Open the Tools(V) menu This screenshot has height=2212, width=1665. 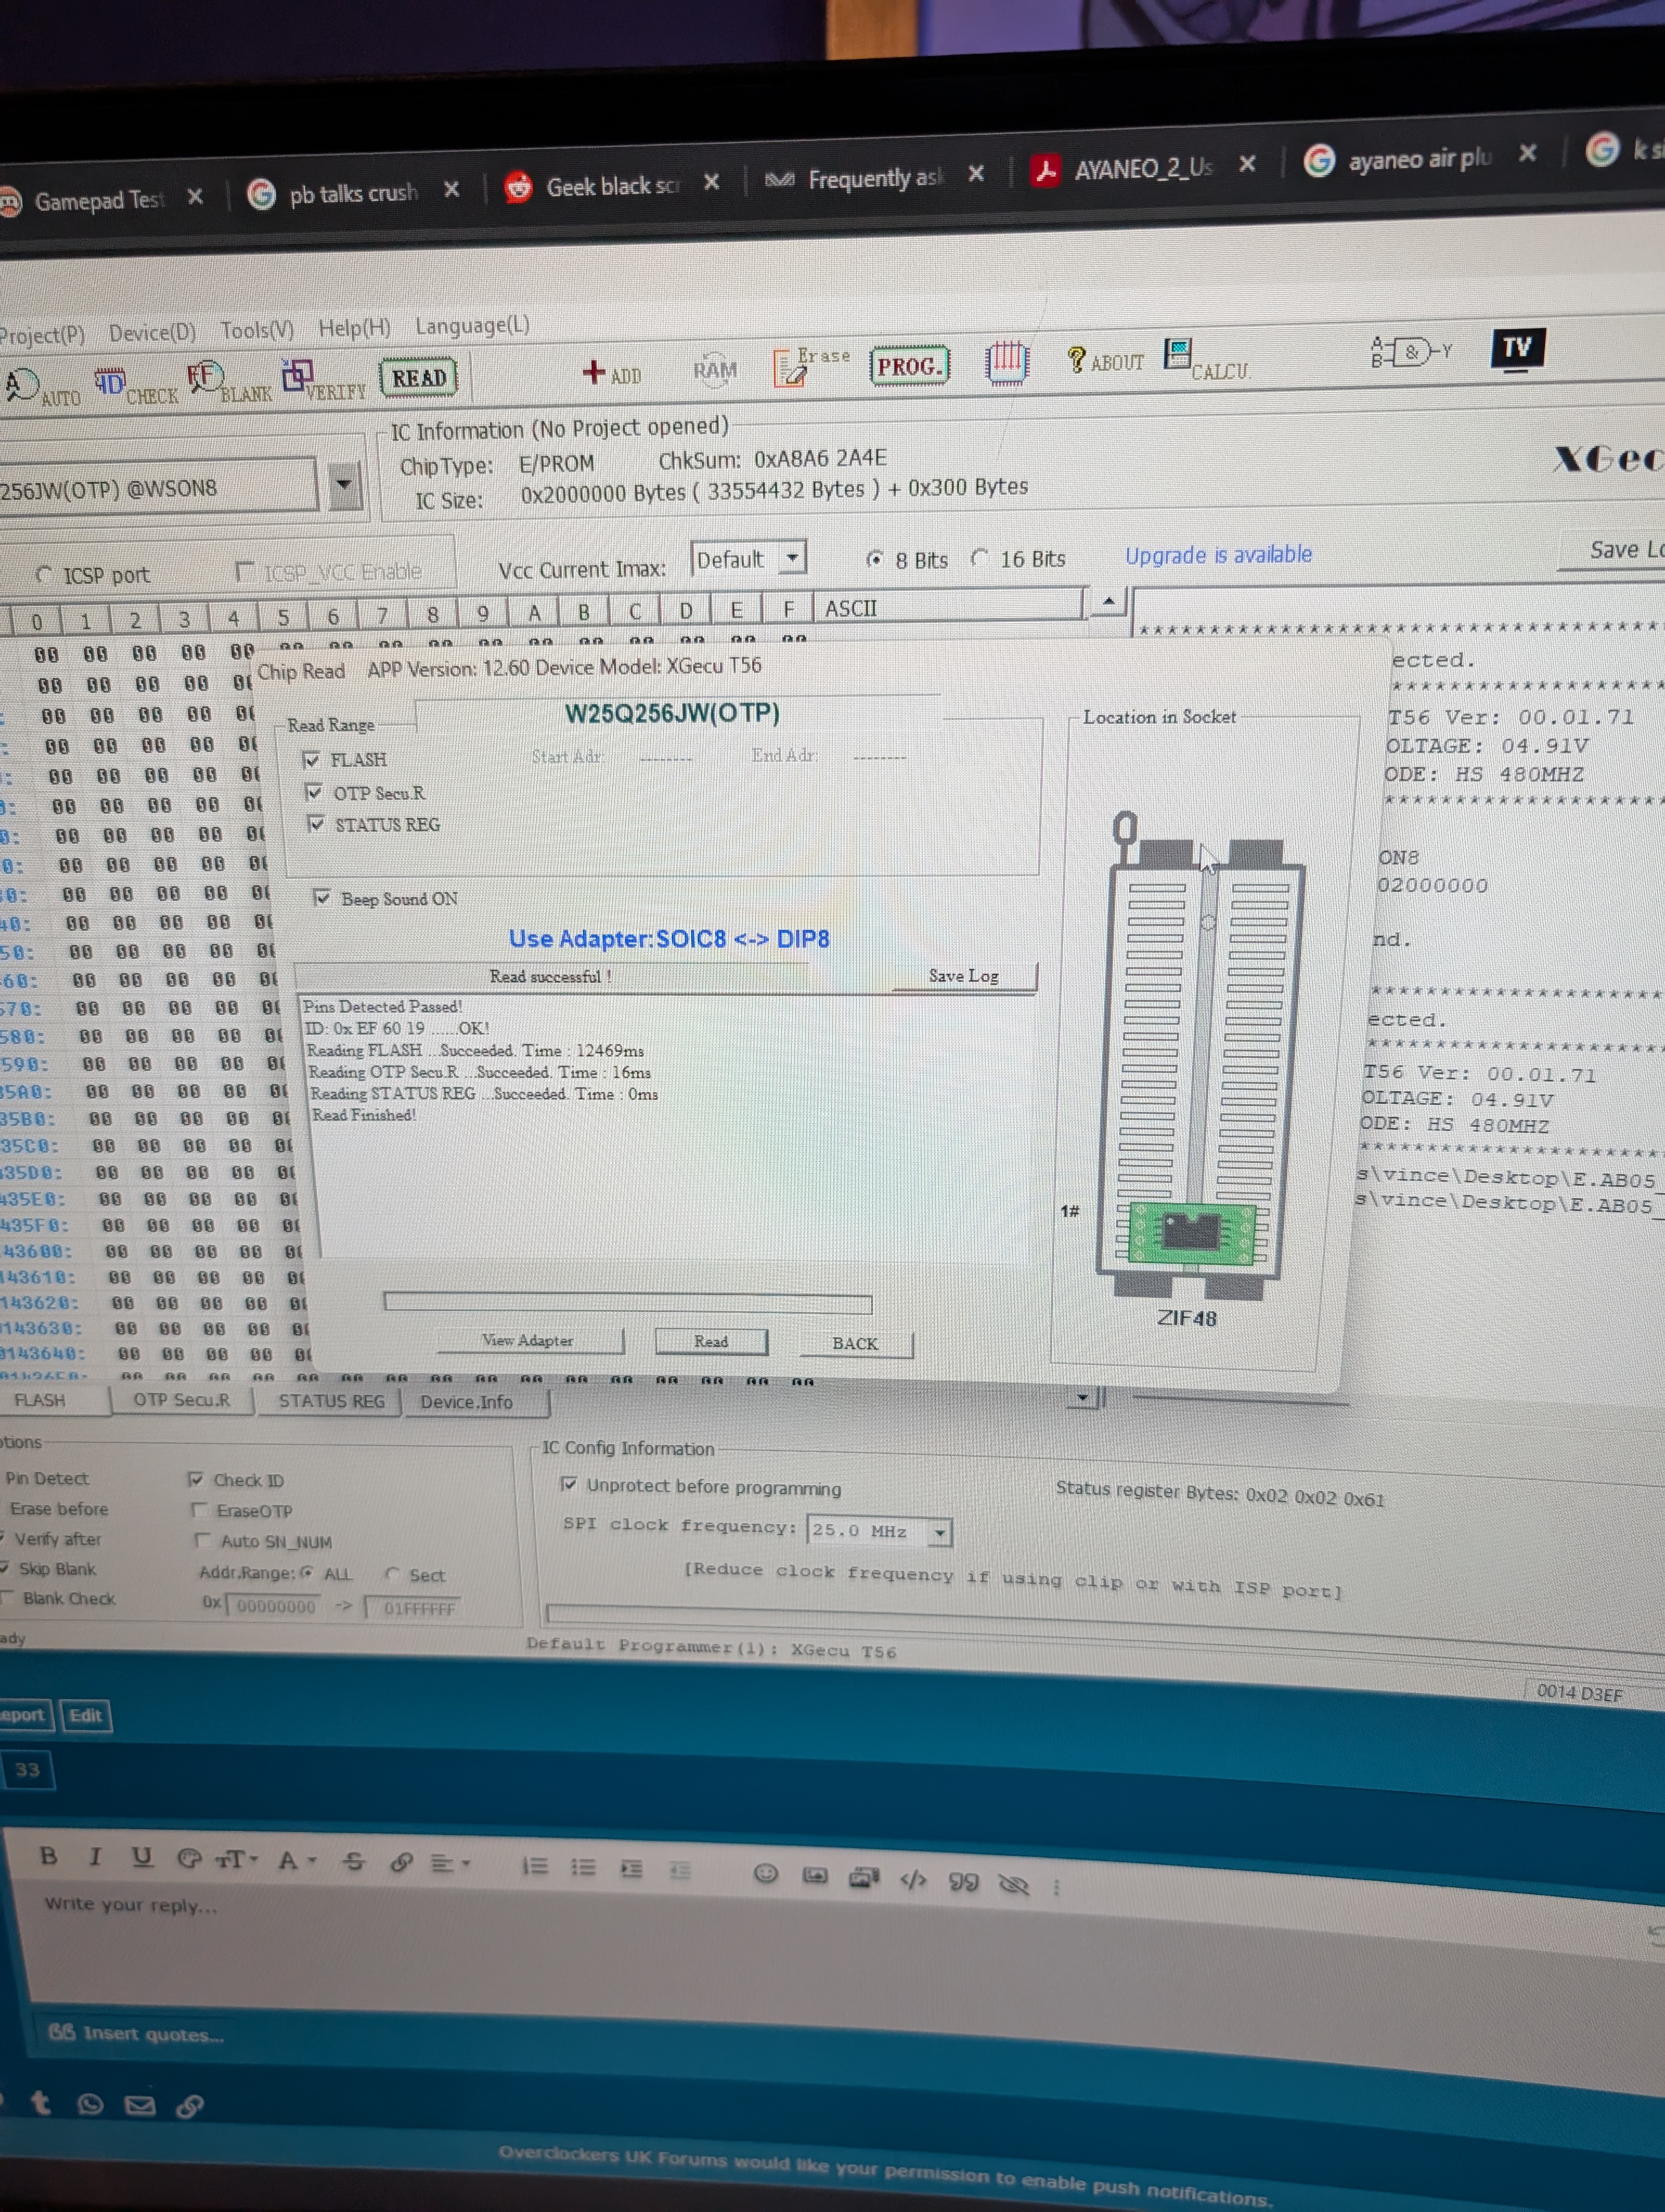point(257,329)
